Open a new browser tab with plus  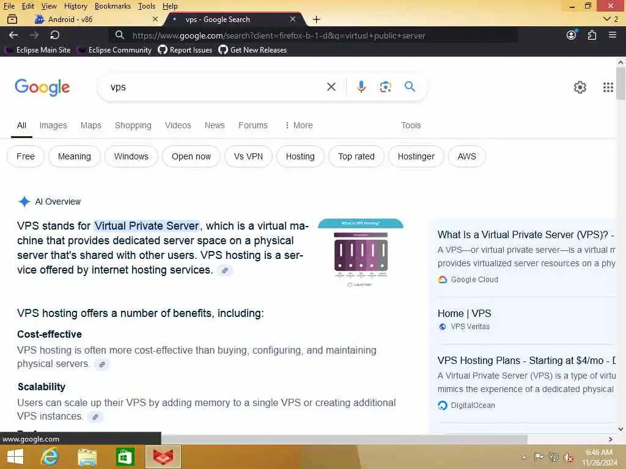[316, 19]
